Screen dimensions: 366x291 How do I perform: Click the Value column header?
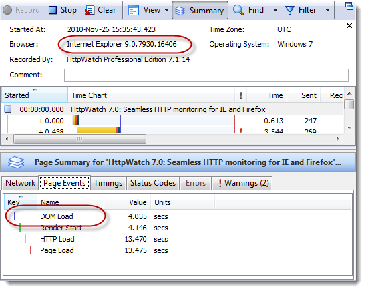coord(127,202)
